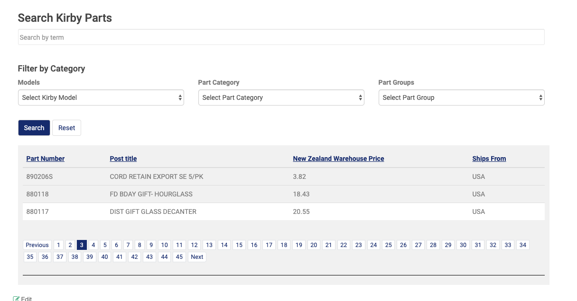The height and width of the screenshot is (301, 577).
Task: Go to results page 2
Action: tap(70, 245)
